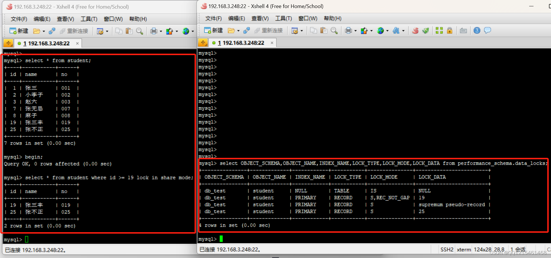Expand Print dropdown arrow in right Xshell window
Image resolution: width=551 pixels, height=258 pixels.
coord(355,31)
